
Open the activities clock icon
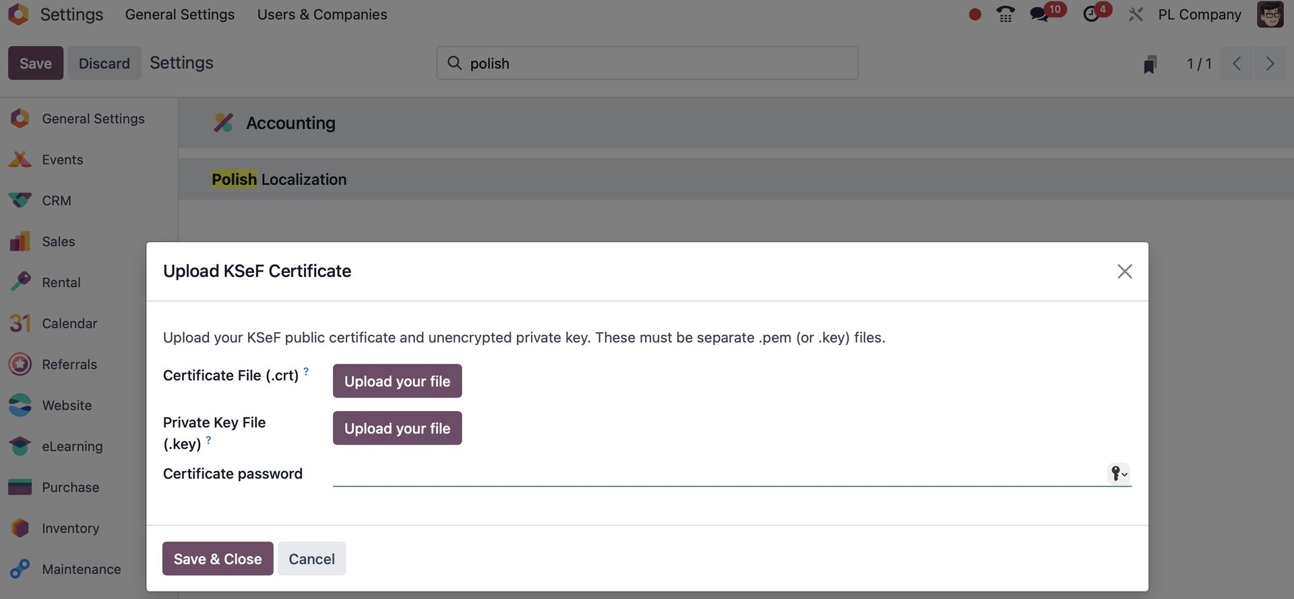coord(1091,14)
